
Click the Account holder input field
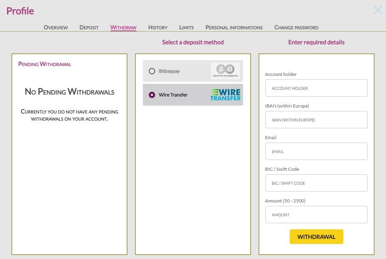click(316, 88)
